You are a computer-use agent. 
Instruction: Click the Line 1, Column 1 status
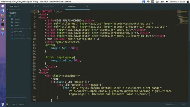[x=19, y=104]
